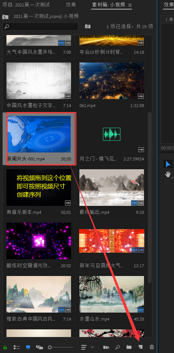The height and width of the screenshot is (353, 174).
Task: Click the search input field
Action: pyautogui.click(x=40, y=26)
